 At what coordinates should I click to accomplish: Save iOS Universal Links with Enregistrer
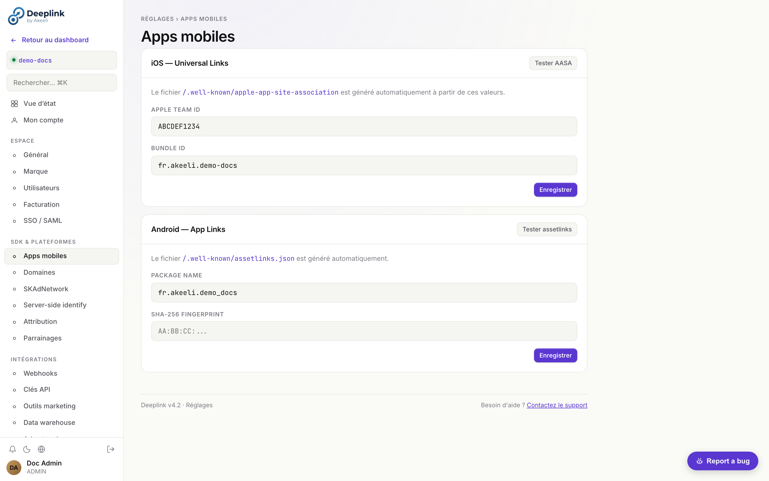pos(555,190)
